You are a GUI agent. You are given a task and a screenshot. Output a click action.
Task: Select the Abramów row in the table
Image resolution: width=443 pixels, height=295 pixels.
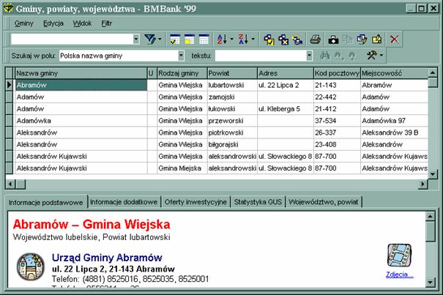click(x=217, y=85)
